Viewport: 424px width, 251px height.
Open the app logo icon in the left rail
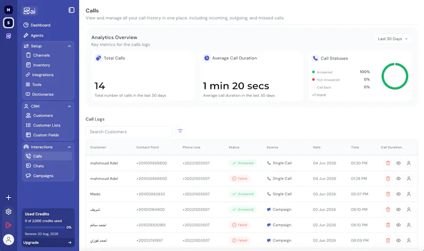(8, 36)
